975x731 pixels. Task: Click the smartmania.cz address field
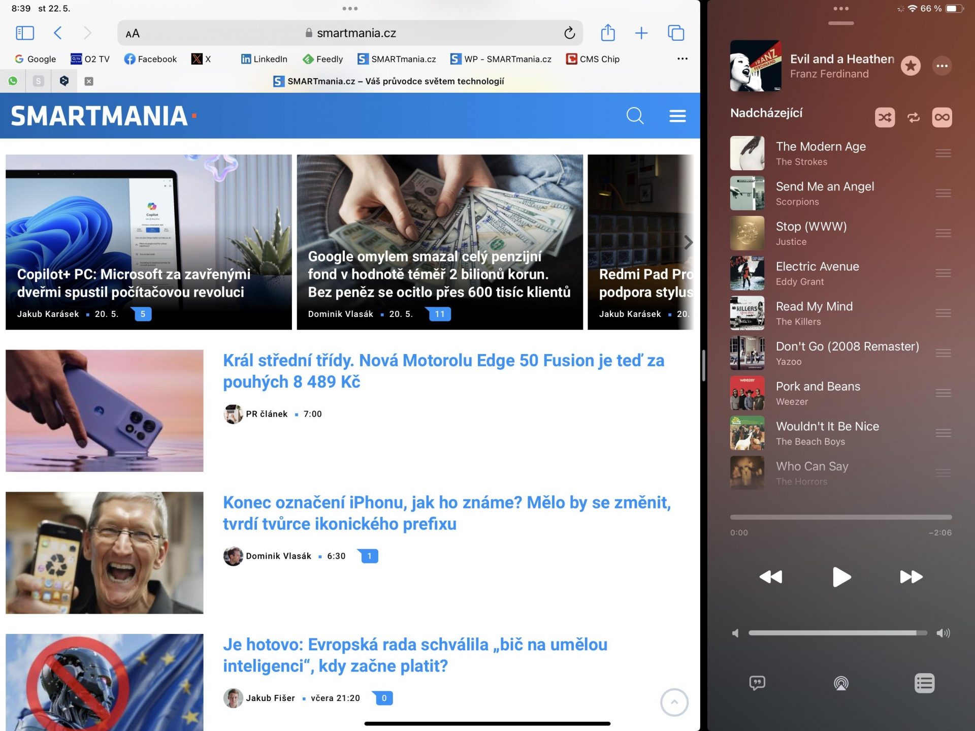[x=350, y=33]
